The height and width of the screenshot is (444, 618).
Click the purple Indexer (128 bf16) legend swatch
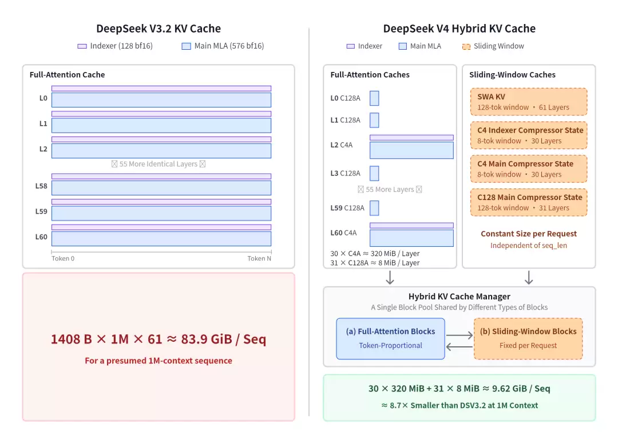tap(82, 46)
